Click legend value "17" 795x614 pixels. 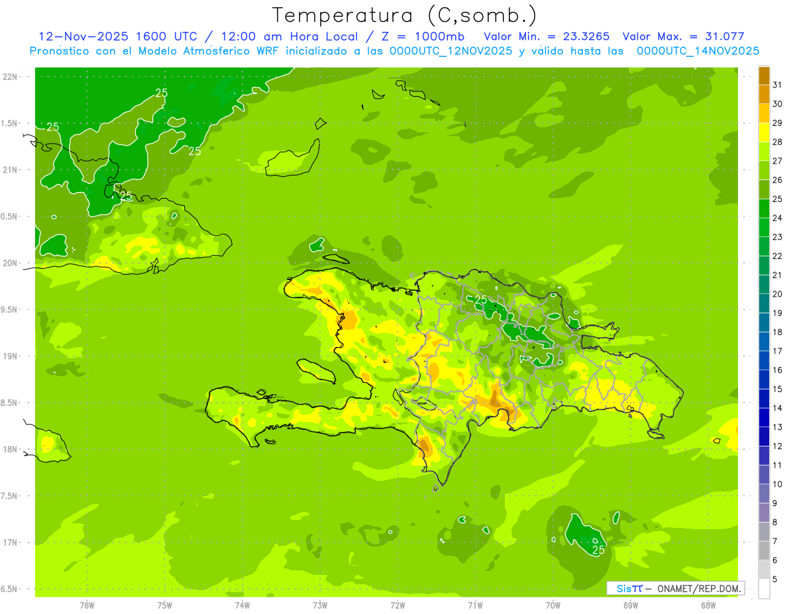pyautogui.click(x=777, y=351)
